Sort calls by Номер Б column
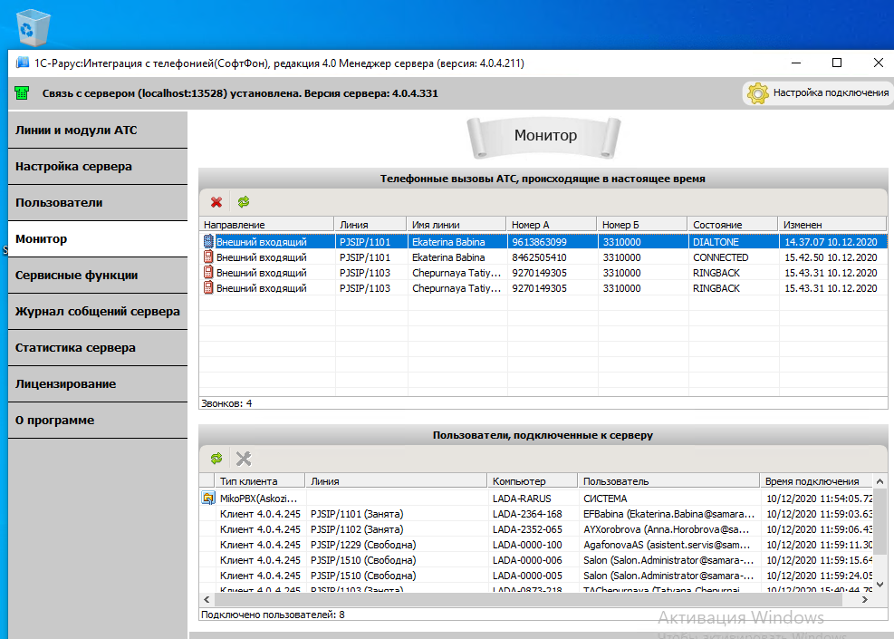 [641, 225]
